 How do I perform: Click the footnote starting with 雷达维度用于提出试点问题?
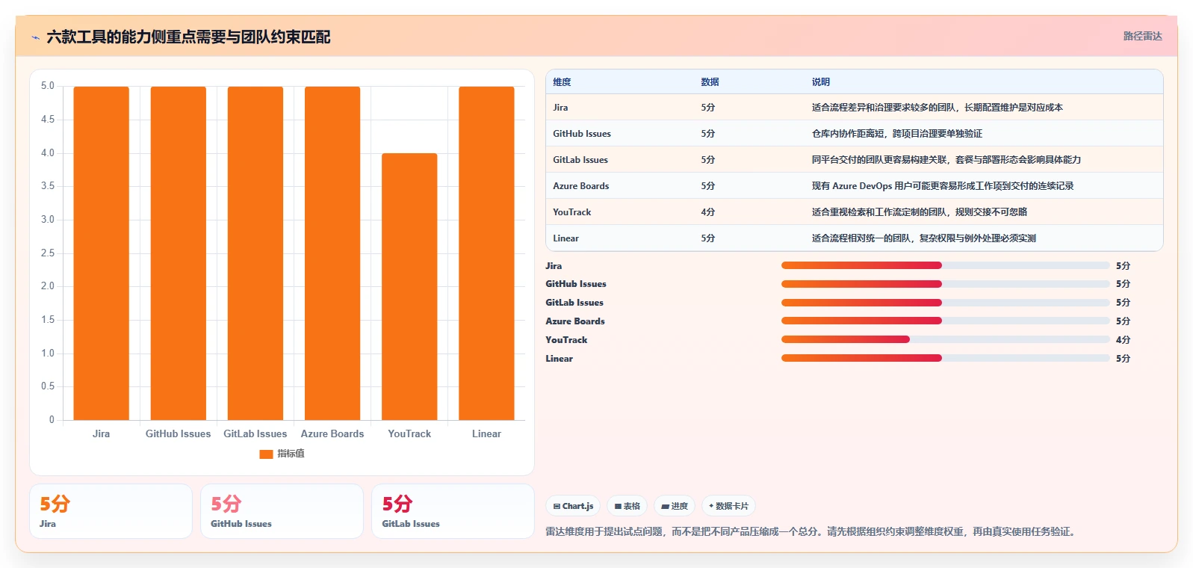point(812,532)
